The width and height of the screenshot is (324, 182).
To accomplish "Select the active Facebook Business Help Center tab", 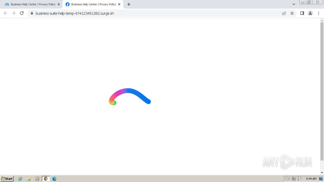I will point(93,4).
